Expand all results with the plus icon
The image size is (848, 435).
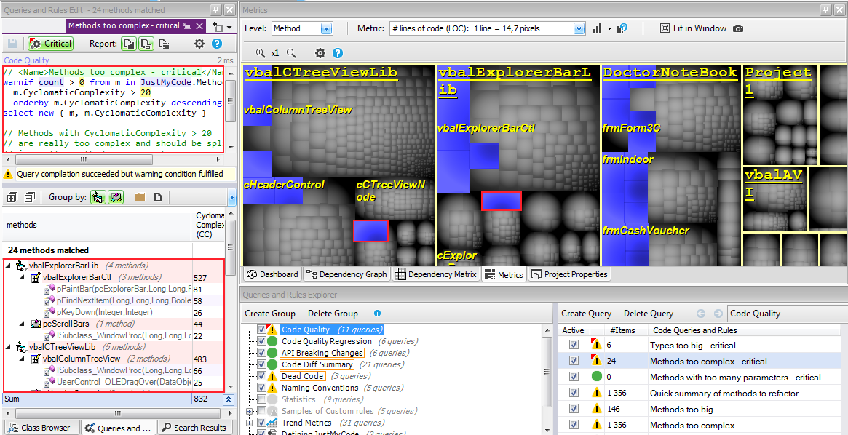click(11, 197)
